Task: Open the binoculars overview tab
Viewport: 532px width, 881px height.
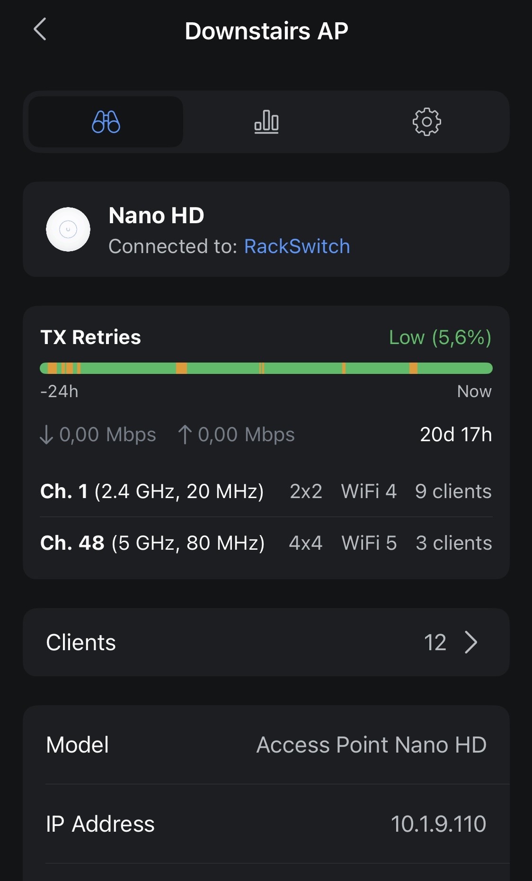Action: [106, 122]
